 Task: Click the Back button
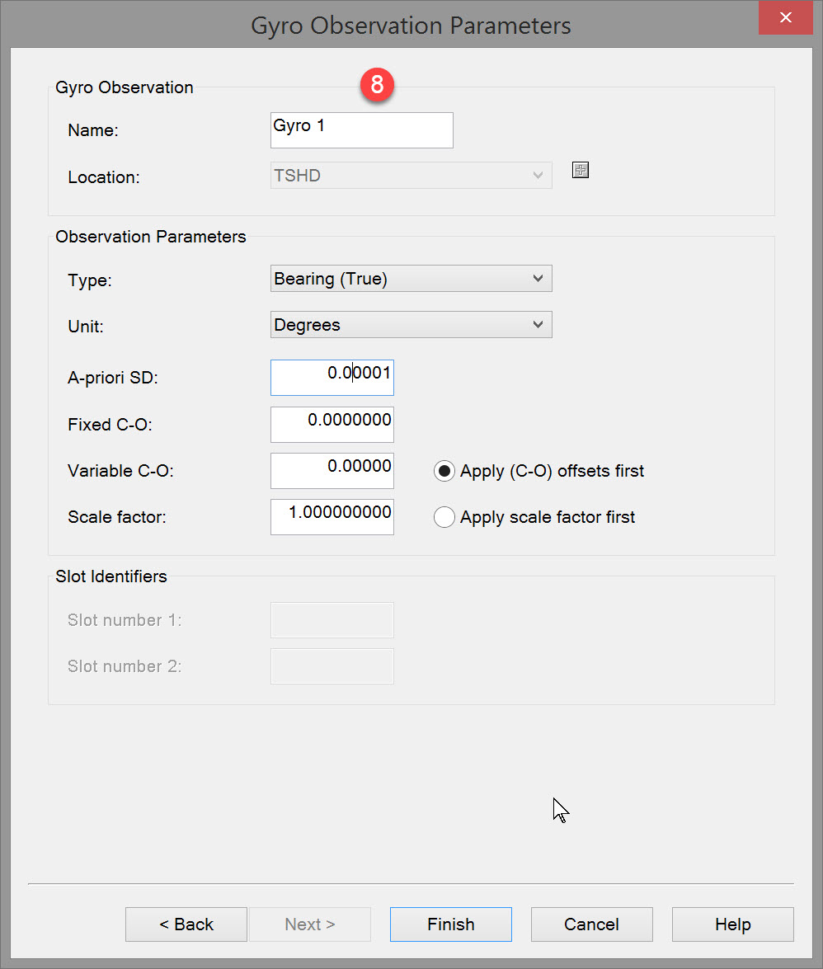pos(186,924)
